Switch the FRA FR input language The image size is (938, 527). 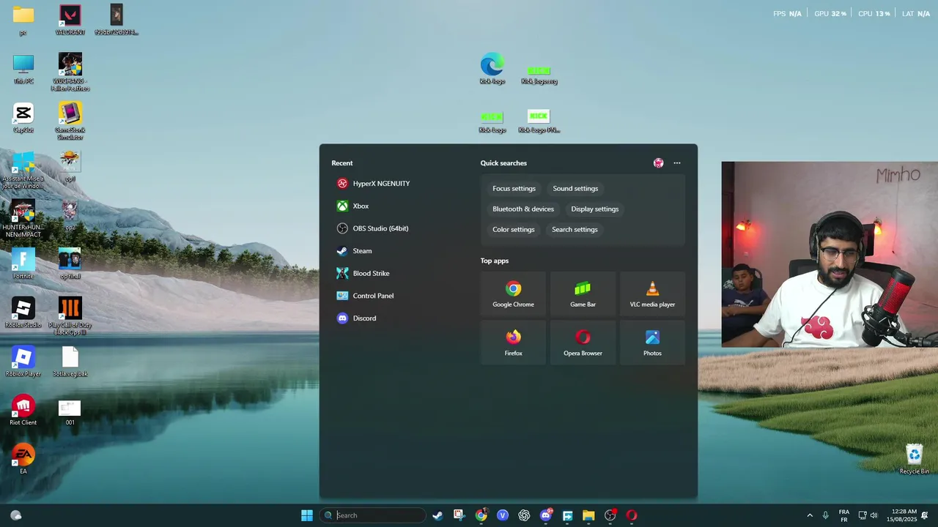point(844,515)
